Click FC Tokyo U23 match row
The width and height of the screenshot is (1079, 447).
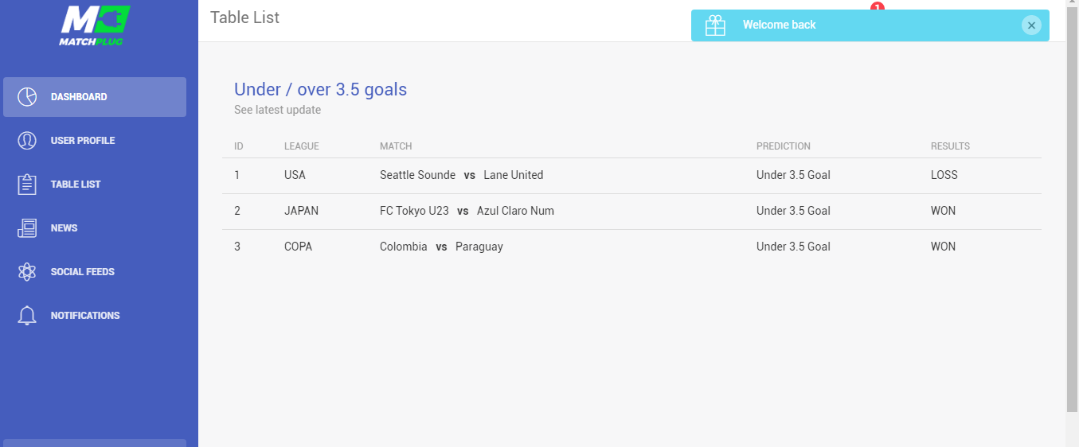click(631, 212)
